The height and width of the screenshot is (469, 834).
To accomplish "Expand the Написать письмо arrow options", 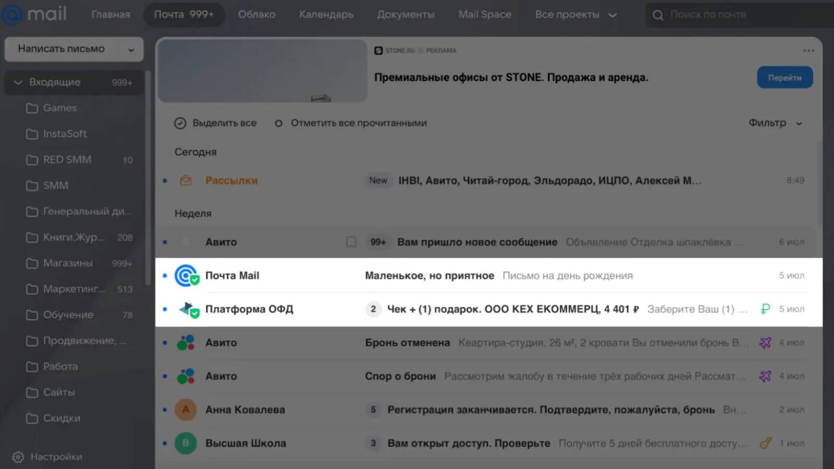I will (x=131, y=50).
